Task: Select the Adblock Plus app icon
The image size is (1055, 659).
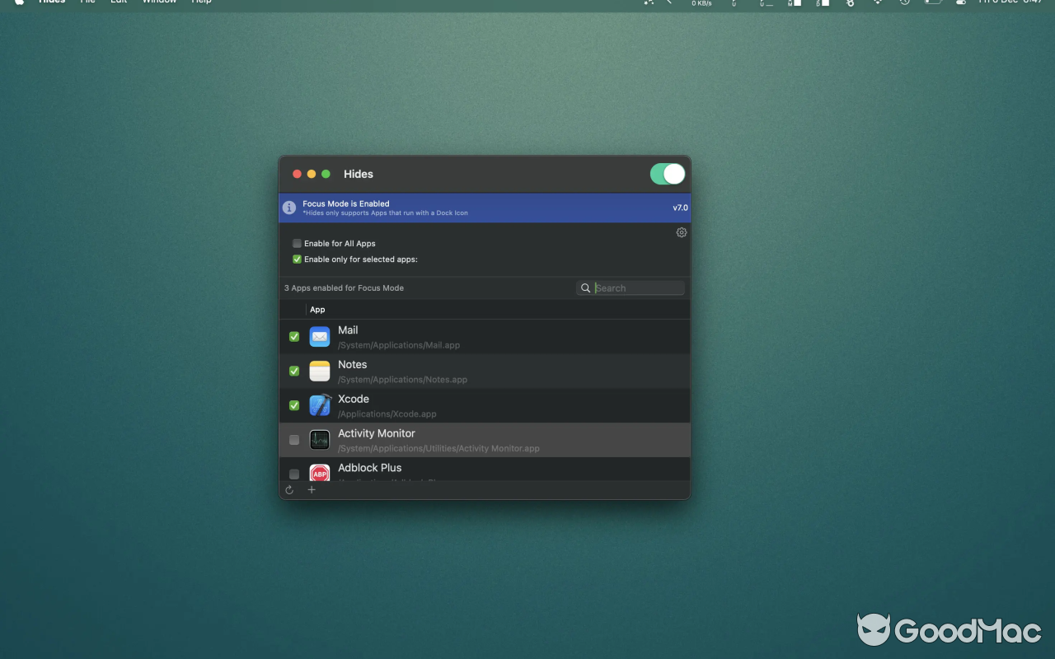Action: 320,474
